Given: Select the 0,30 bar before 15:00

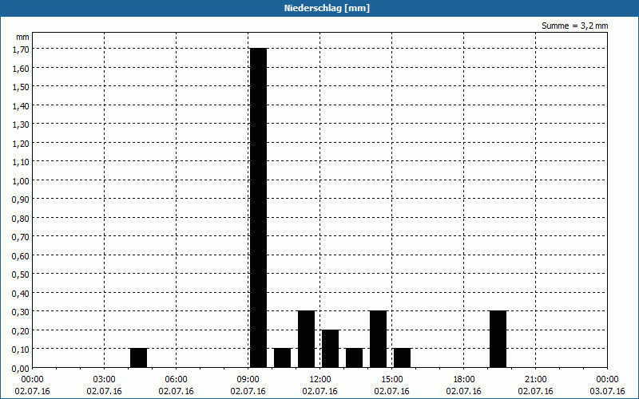Looking at the screenshot, I should click(378, 339).
